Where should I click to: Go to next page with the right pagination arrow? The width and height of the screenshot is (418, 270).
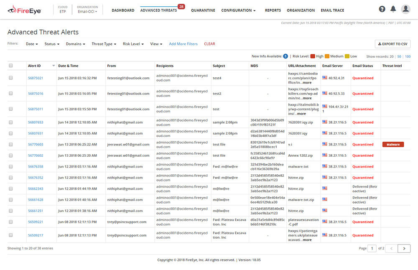[x=403, y=248]
